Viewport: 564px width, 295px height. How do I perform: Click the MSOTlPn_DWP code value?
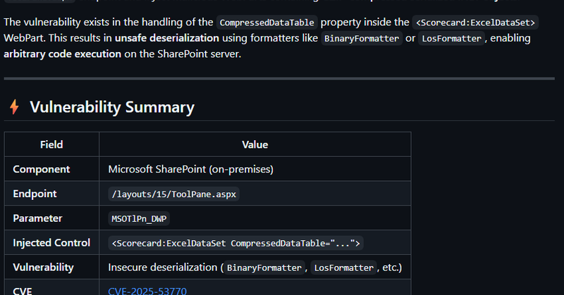coord(139,218)
